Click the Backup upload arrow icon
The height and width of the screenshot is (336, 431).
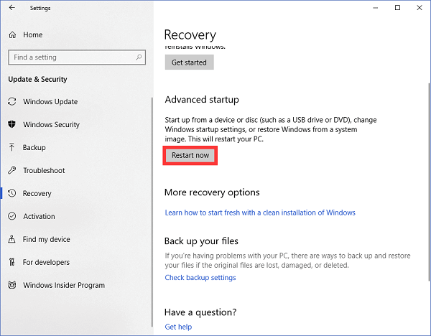point(12,148)
